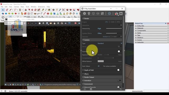The image size is (169, 95).
Task: Click the red channel R button in frame buffer
Action: (29, 23)
